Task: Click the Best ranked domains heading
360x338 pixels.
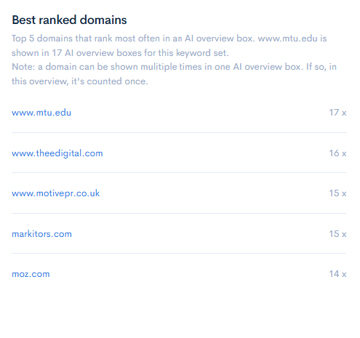Action: click(69, 20)
